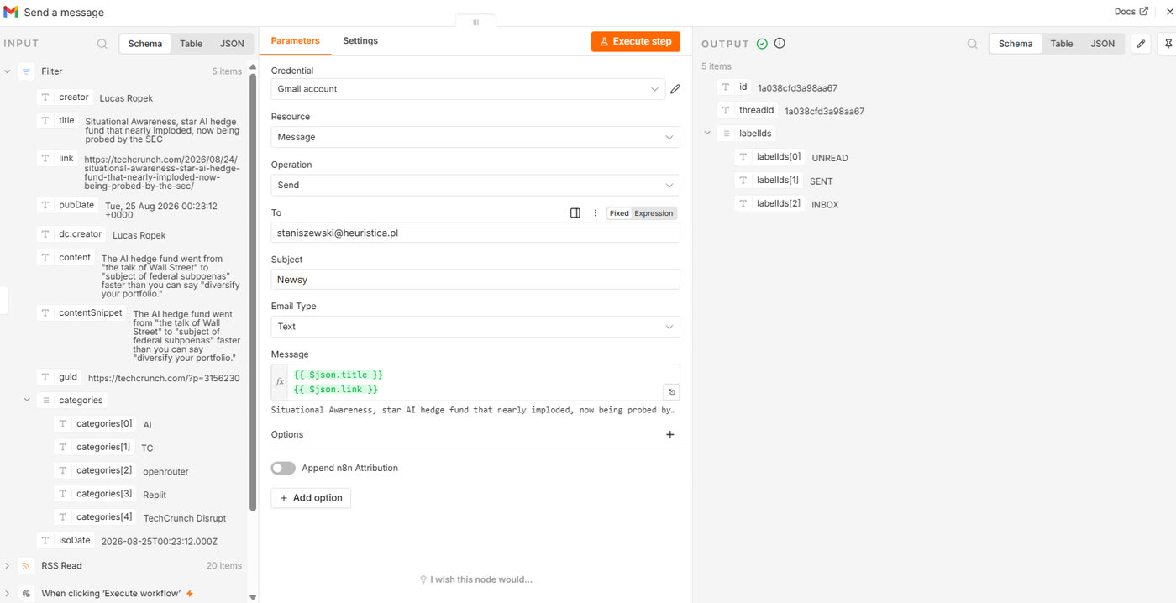Click the Execute step button

636,41
